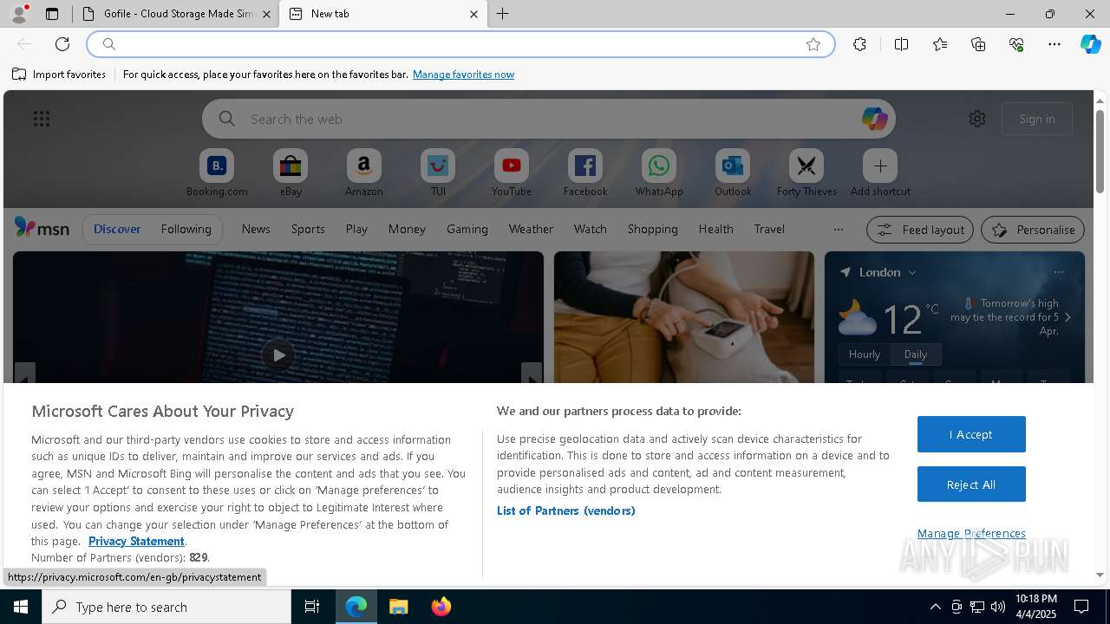This screenshot has height=624, width=1110.
Task: Toggle split screen view
Action: [901, 44]
